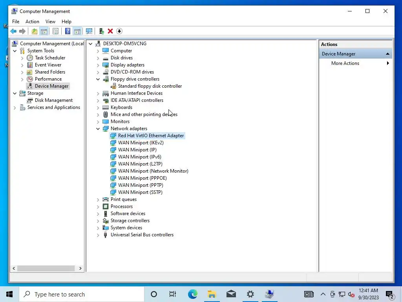Viewport: 402px width, 302px height.
Task: Select WAN Miniport (IPv6) adapter
Action: (139, 157)
